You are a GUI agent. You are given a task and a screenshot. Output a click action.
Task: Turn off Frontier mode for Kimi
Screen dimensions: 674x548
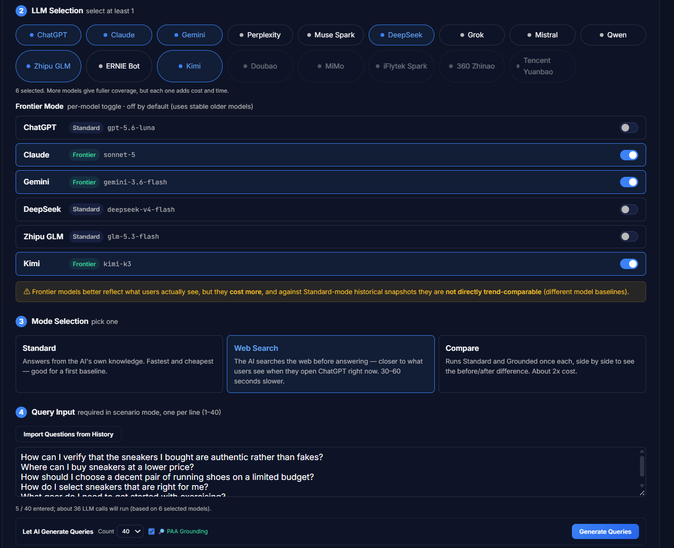point(629,264)
